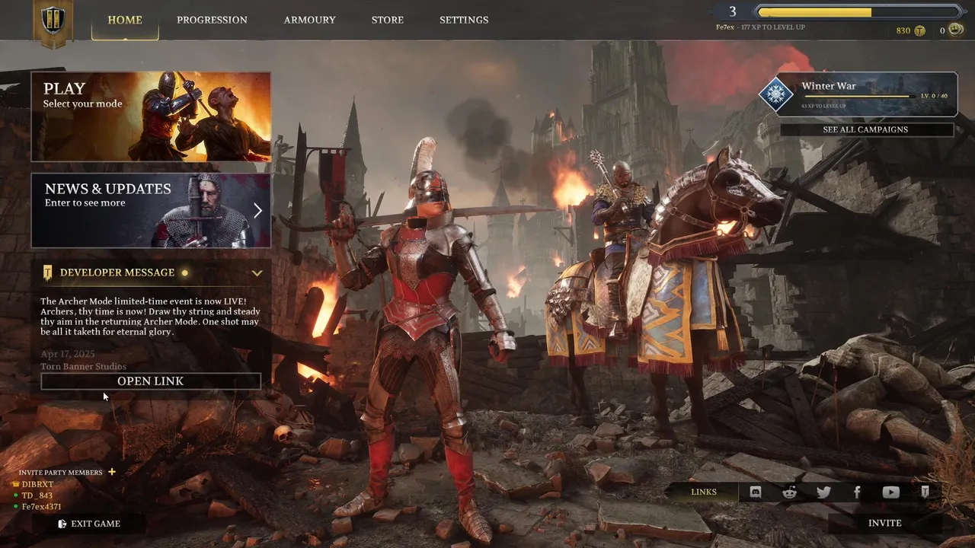Select party member Fe7ex4371

41,507
